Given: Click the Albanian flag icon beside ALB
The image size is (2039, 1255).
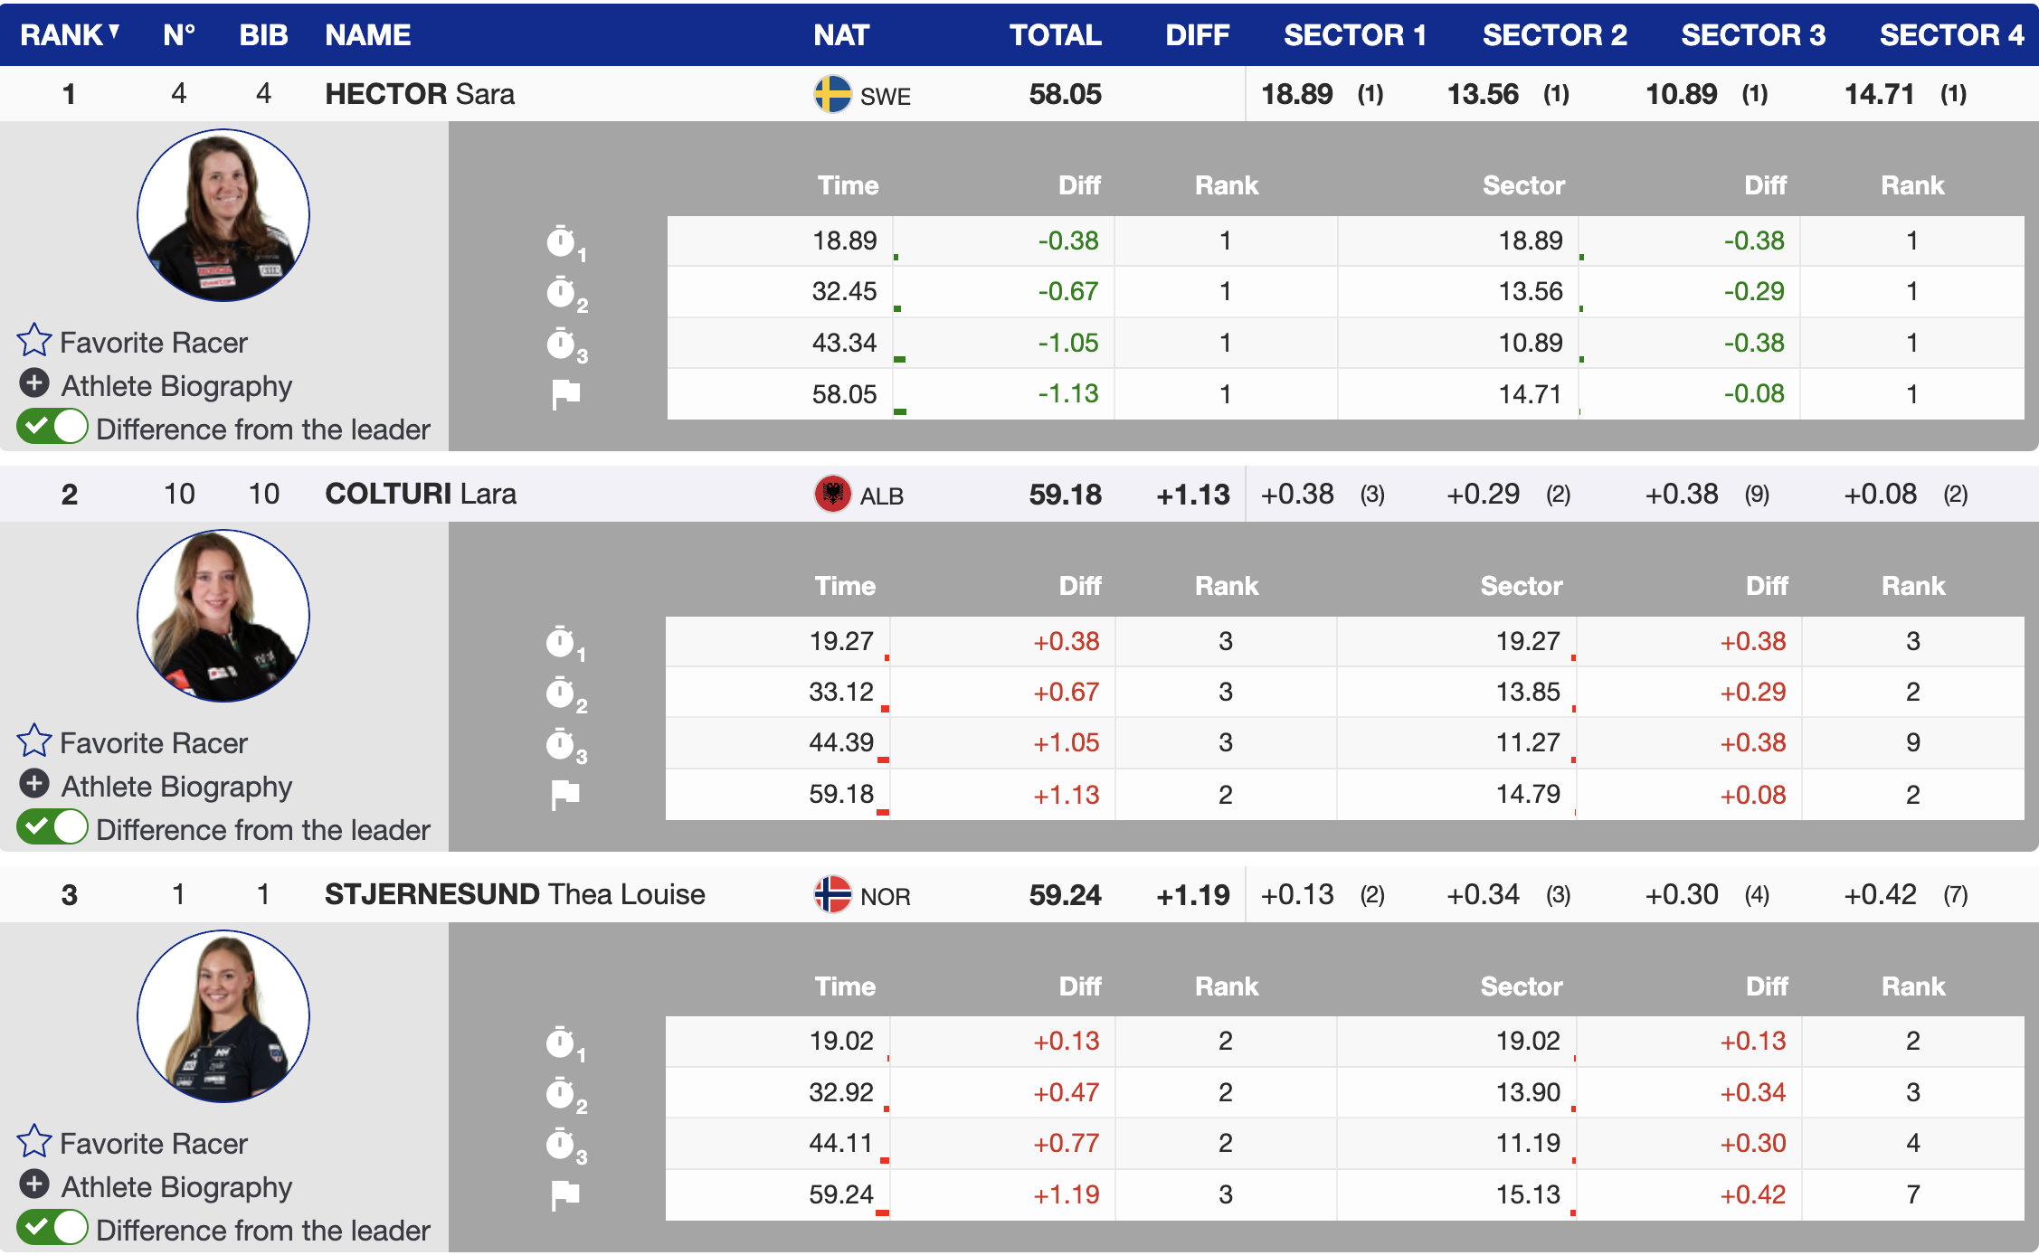Looking at the screenshot, I should (832, 495).
